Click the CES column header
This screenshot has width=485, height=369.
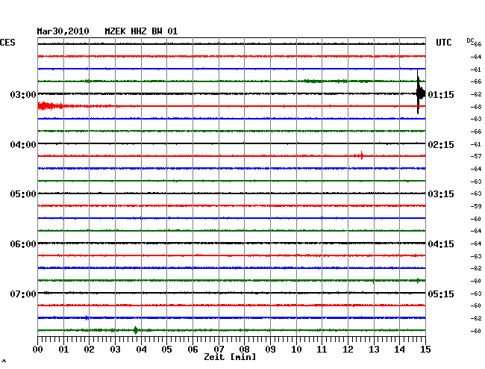[x=7, y=43]
